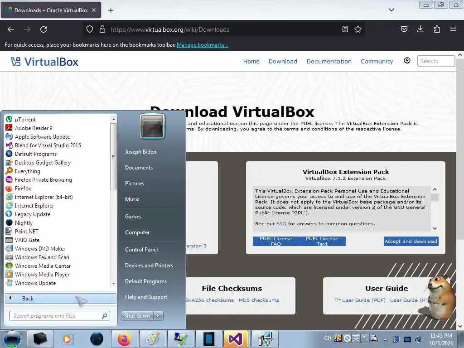
Task: Click the Start orb button
Action: (12, 339)
